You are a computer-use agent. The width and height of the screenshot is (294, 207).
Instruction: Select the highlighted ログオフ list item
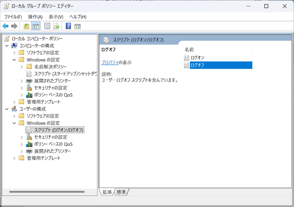(221, 65)
